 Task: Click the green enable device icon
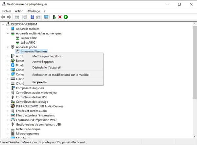(x=66, y=17)
